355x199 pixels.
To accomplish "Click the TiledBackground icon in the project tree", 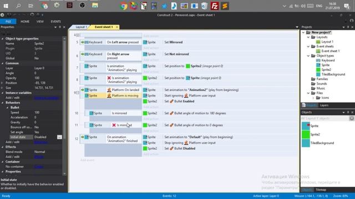I will click(x=318, y=75).
